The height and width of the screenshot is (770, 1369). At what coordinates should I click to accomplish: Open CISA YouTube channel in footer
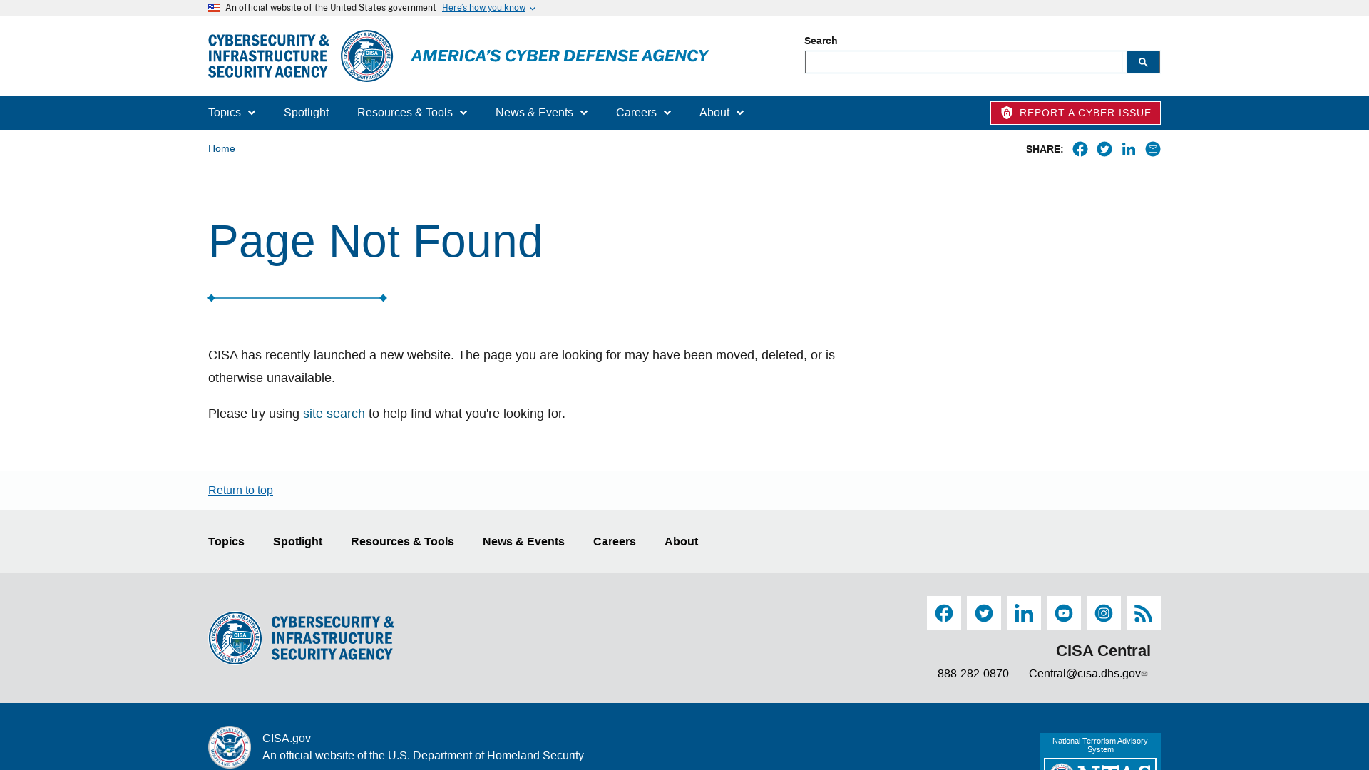coord(1064,613)
